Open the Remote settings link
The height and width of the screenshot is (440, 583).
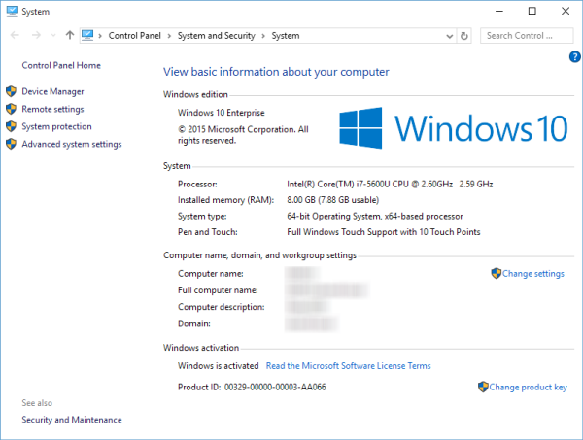52,109
